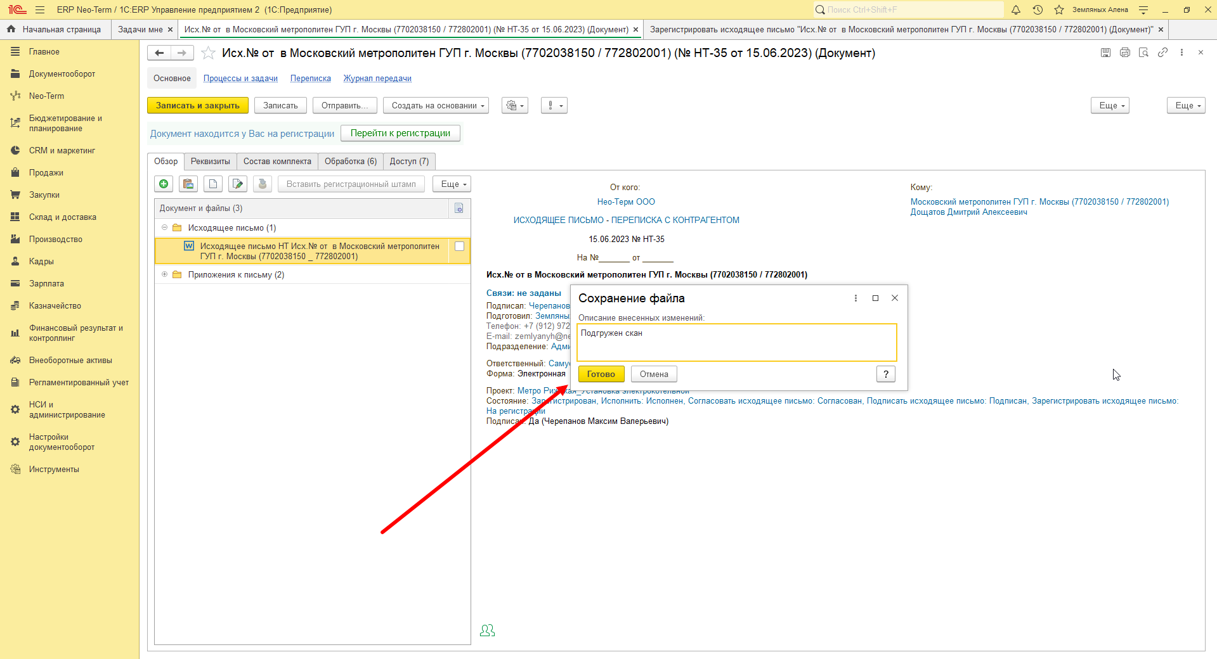Screen dimensions: 1217x659
Task: Switch to the Реквизиты tab
Action: coord(211,162)
